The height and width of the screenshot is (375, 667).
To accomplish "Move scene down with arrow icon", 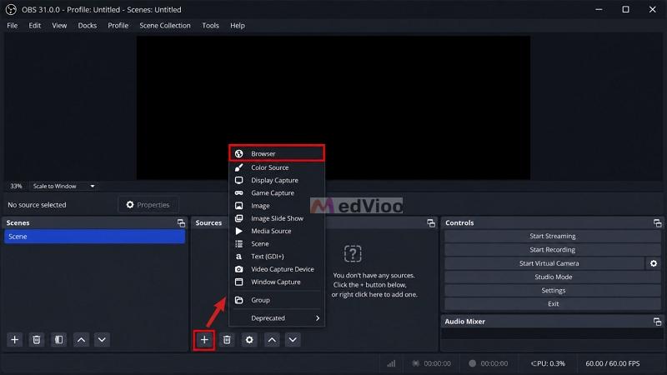I will point(102,339).
